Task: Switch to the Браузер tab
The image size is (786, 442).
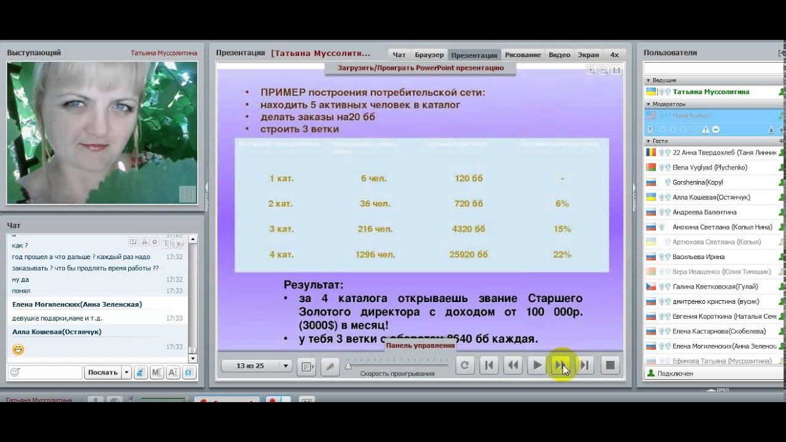Action: (x=429, y=55)
